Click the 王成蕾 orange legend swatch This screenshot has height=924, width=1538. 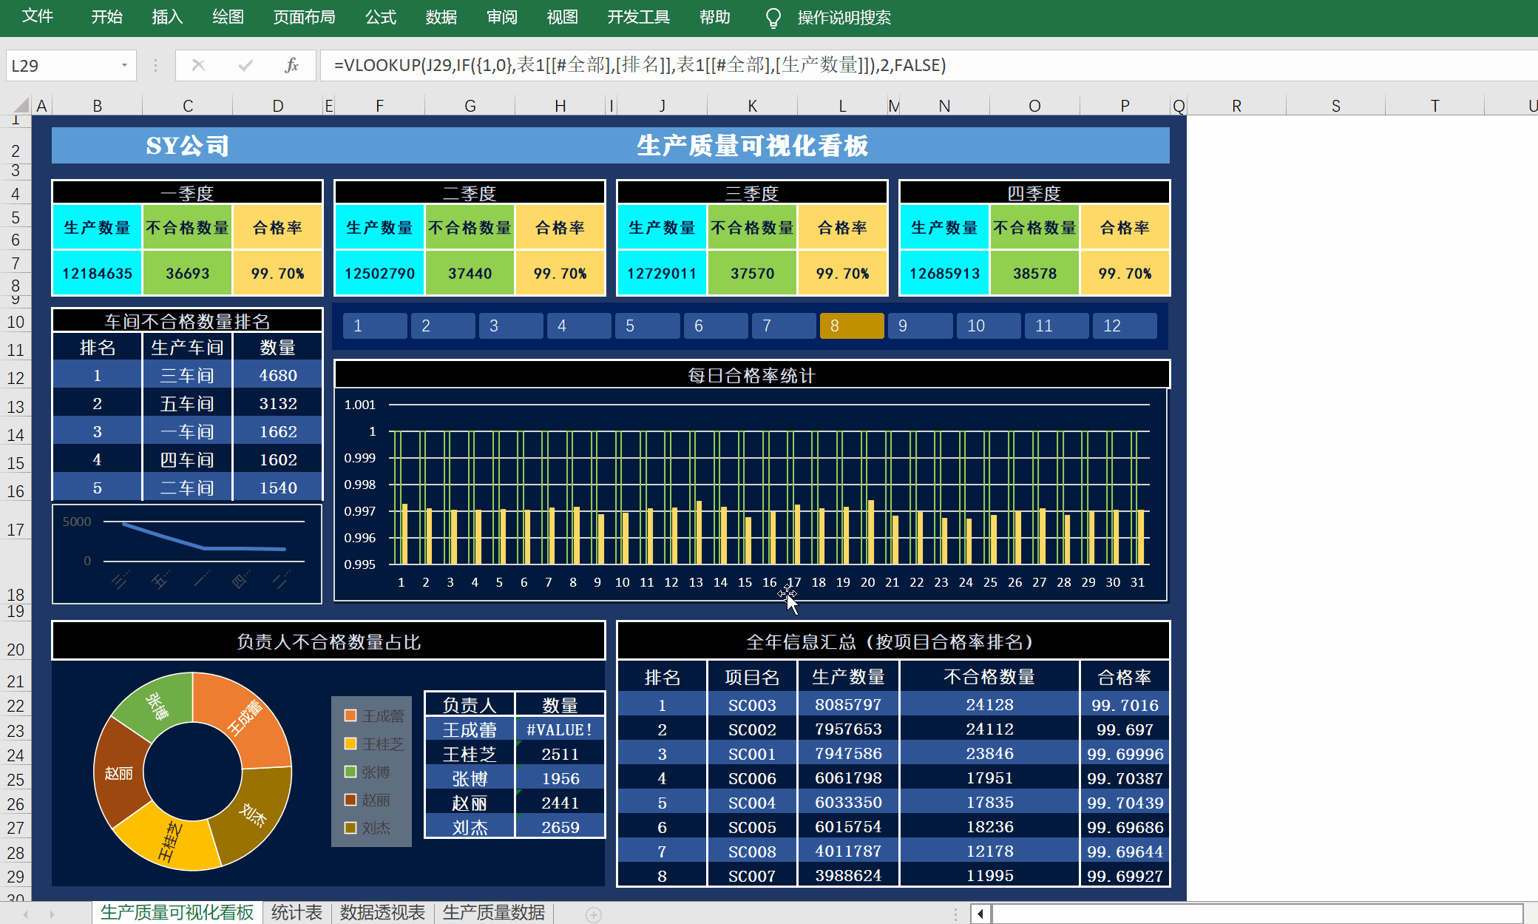coord(351,715)
